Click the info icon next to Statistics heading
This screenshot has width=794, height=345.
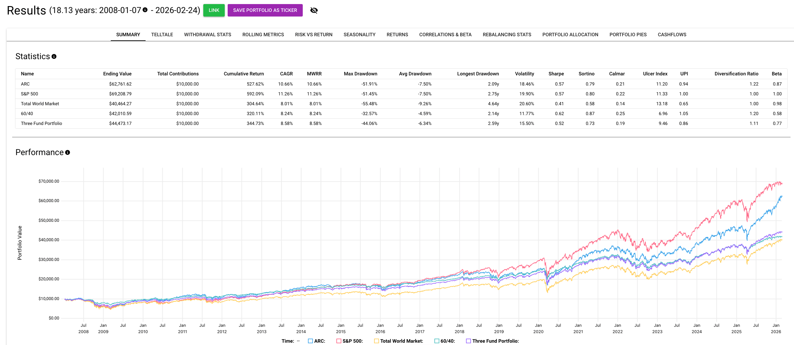[54, 56]
